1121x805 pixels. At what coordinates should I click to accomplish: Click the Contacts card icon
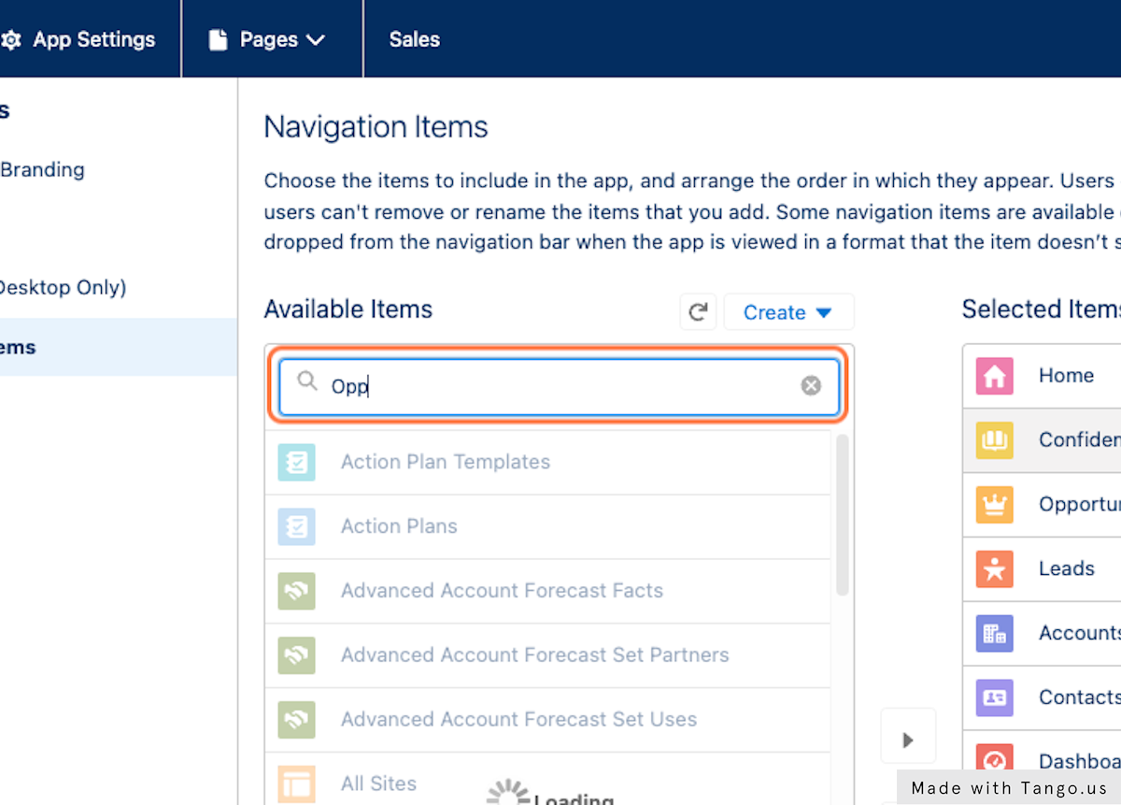click(x=994, y=697)
